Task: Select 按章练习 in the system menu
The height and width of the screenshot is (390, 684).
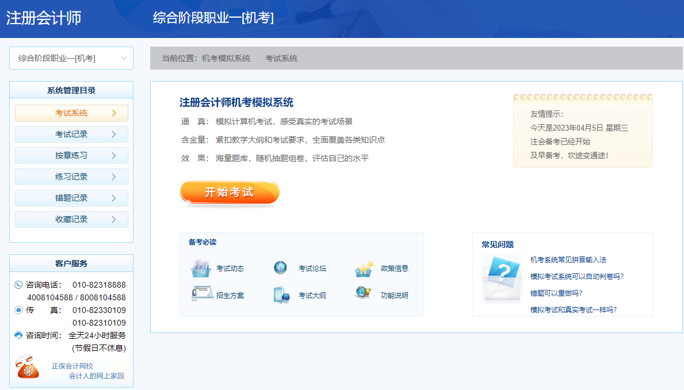Action: [71, 155]
